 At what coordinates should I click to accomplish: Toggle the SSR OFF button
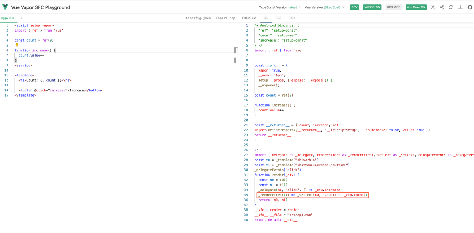tap(393, 7)
